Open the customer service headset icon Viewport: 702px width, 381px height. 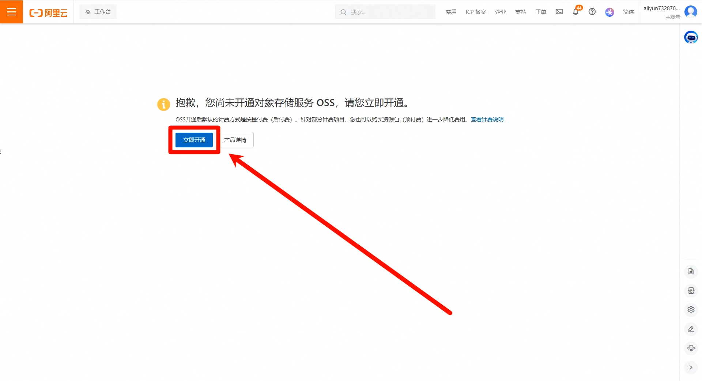point(691,348)
